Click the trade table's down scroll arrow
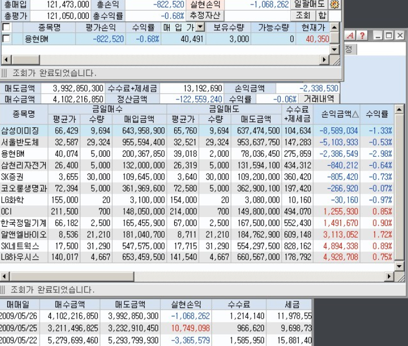This screenshot has height=346, width=408. 399,266
